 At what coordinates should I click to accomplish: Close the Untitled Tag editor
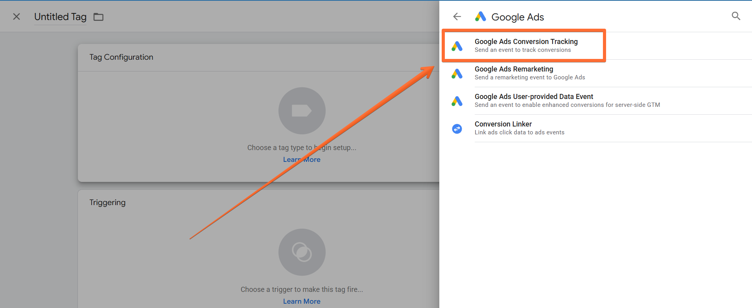point(17,16)
